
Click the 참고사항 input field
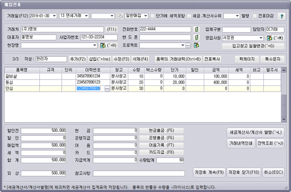coord(139,174)
